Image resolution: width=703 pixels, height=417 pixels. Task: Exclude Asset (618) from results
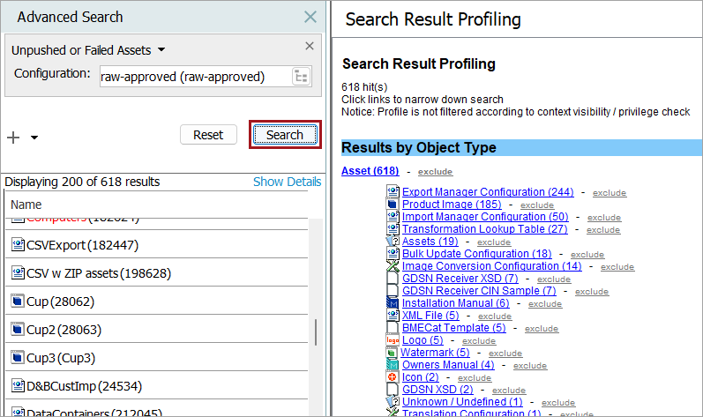coord(436,171)
